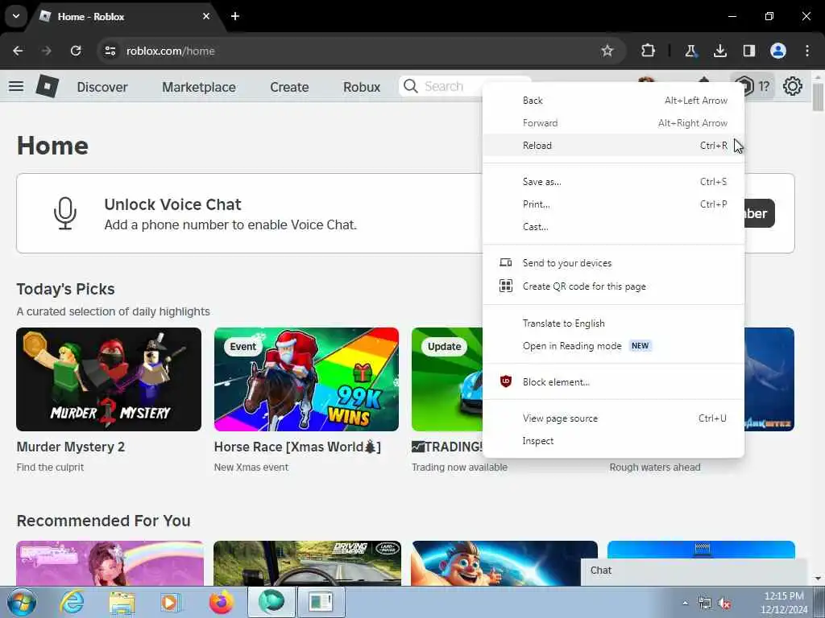825x618 pixels.
Task: View site information icon in address bar
Action: click(x=110, y=51)
